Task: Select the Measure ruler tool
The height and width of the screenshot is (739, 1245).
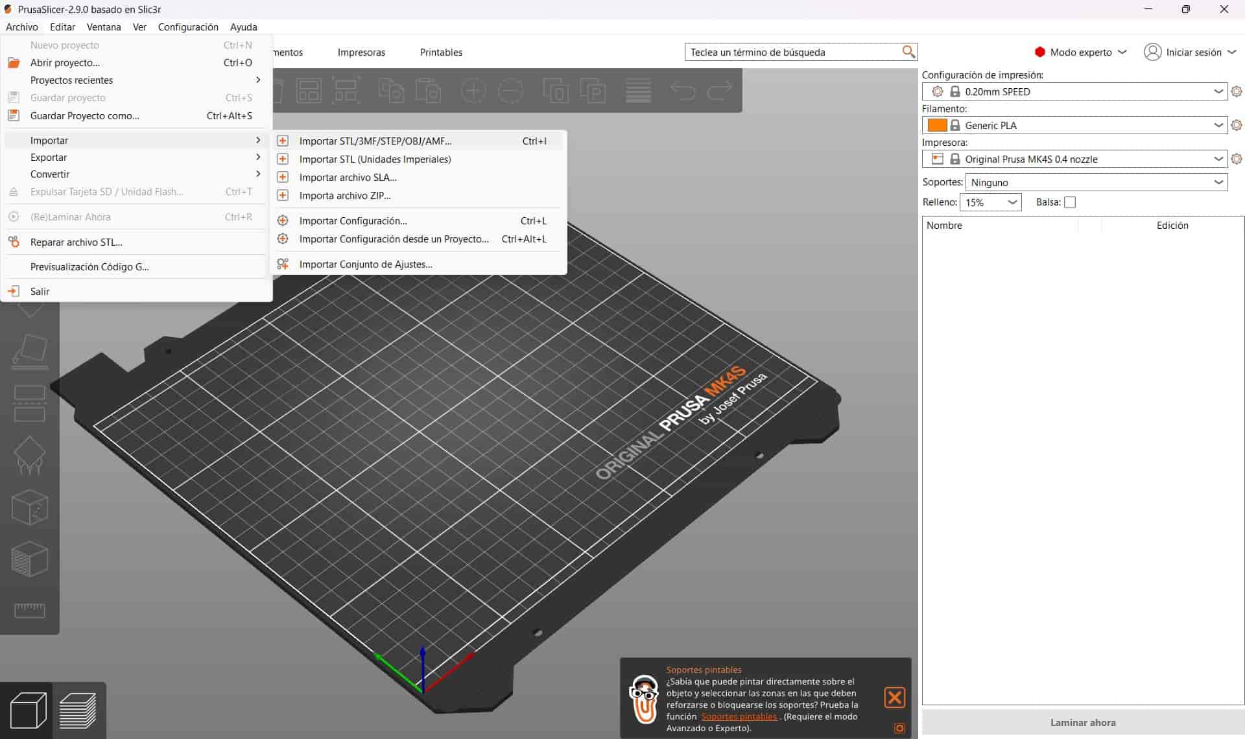Action: coord(30,610)
